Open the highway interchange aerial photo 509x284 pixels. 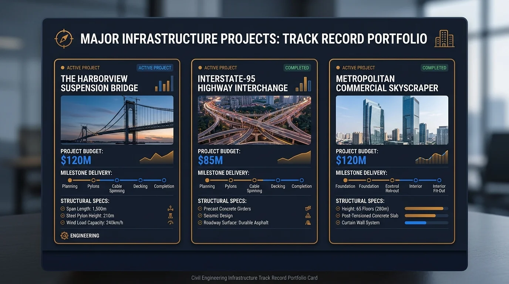tap(254, 120)
